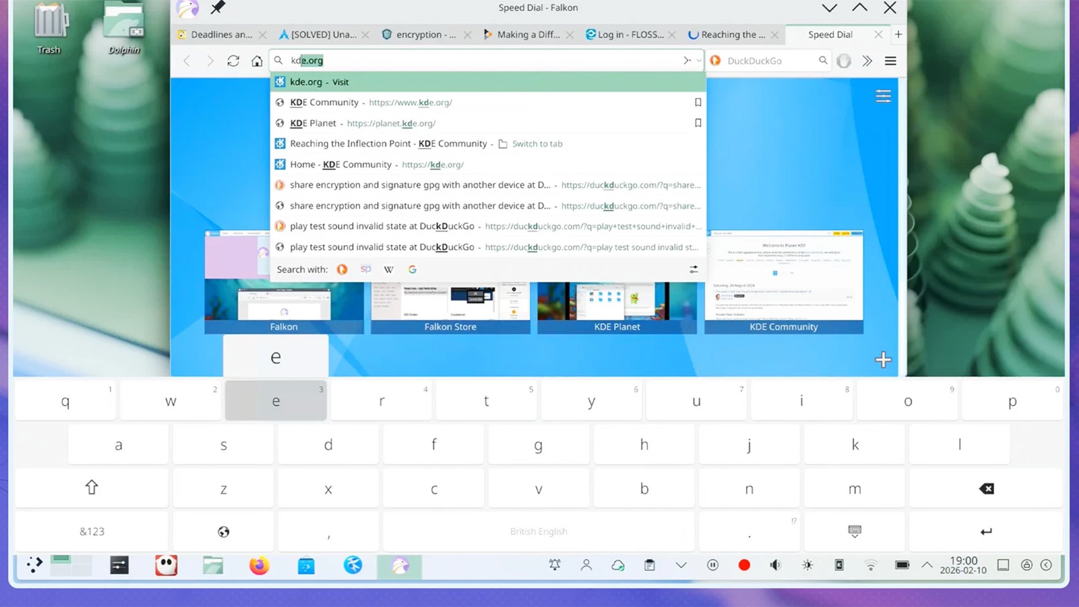Add new Speed Dial page plus icon

pyautogui.click(x=883, y=360)
